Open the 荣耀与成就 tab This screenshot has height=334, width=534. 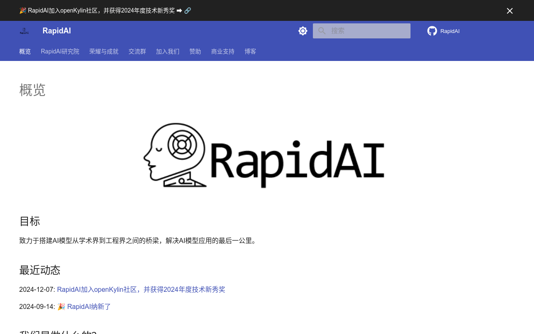coord(104,52)
